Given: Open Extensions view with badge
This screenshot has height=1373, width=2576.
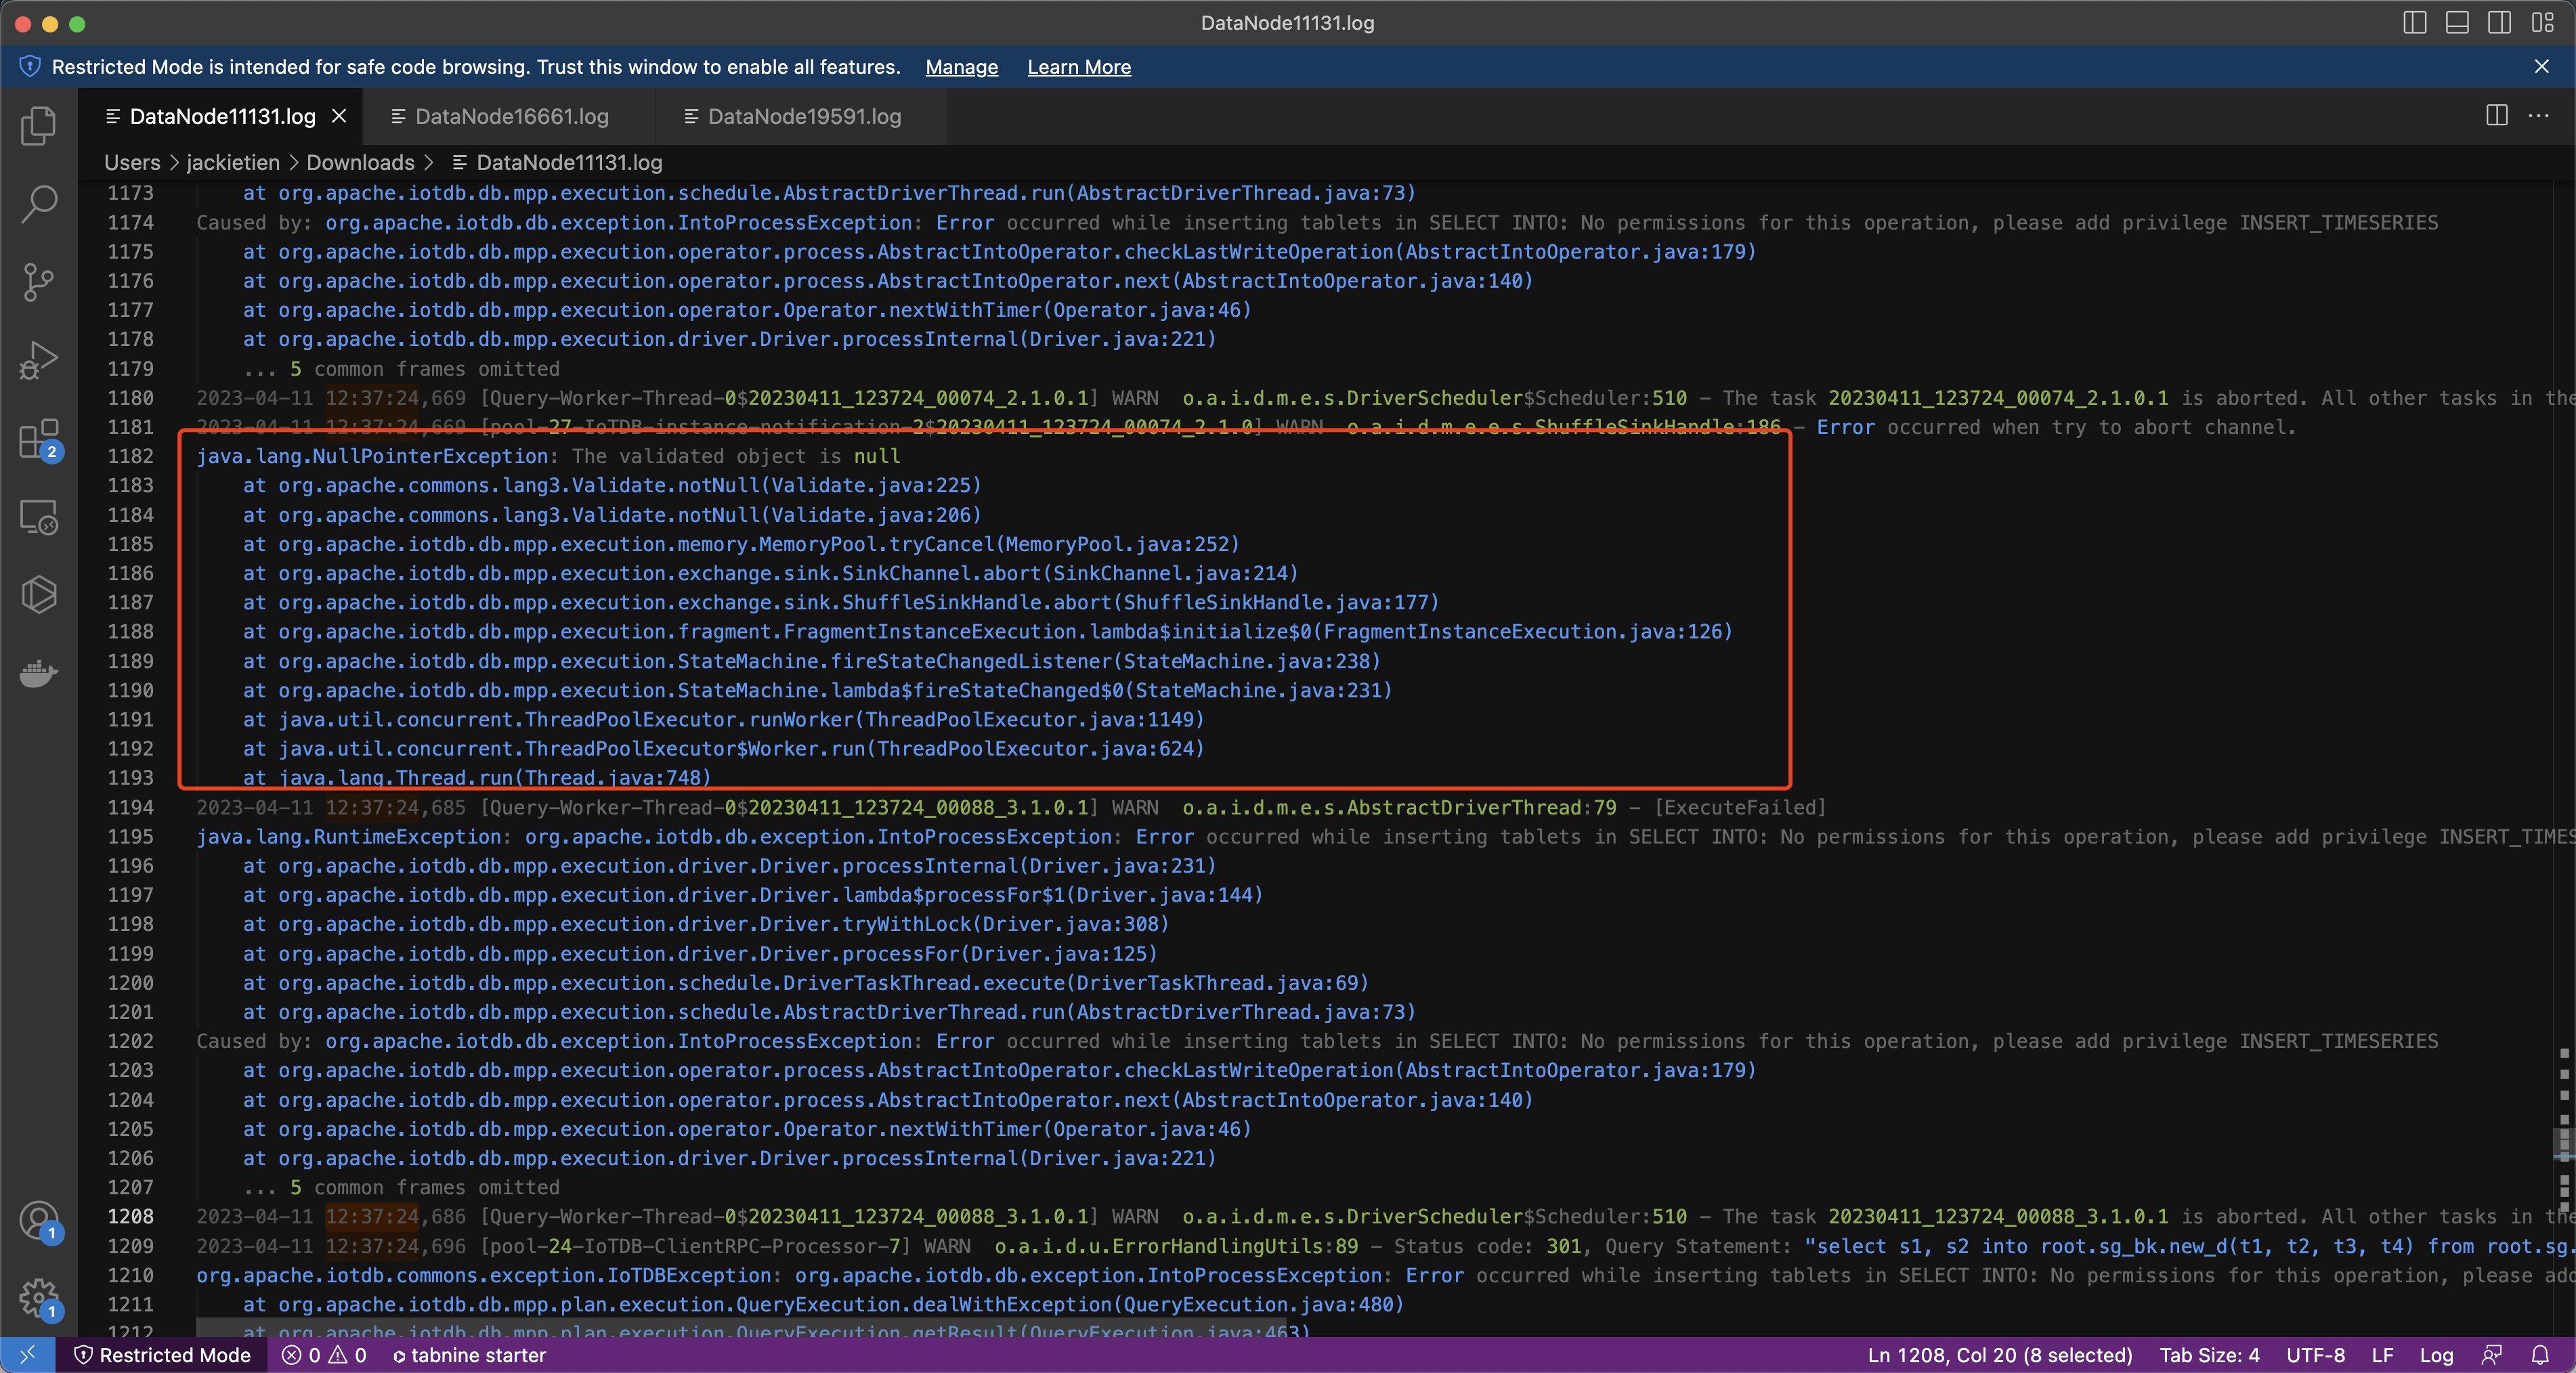Looking at the screenshot, I should pos(38,438).
